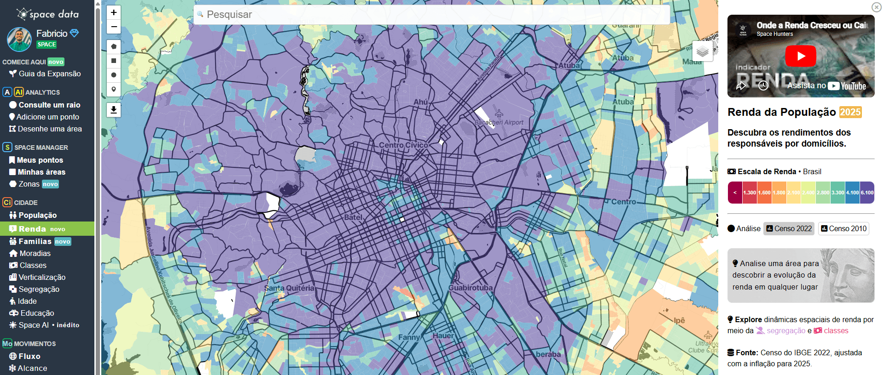This screenshot has height=375, width=884.
Task: Select the square drawing tool
Action: pyautogui.click(x=114, y=61)
